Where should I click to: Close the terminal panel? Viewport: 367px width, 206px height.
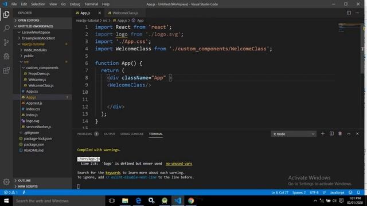tap(357, 133)
